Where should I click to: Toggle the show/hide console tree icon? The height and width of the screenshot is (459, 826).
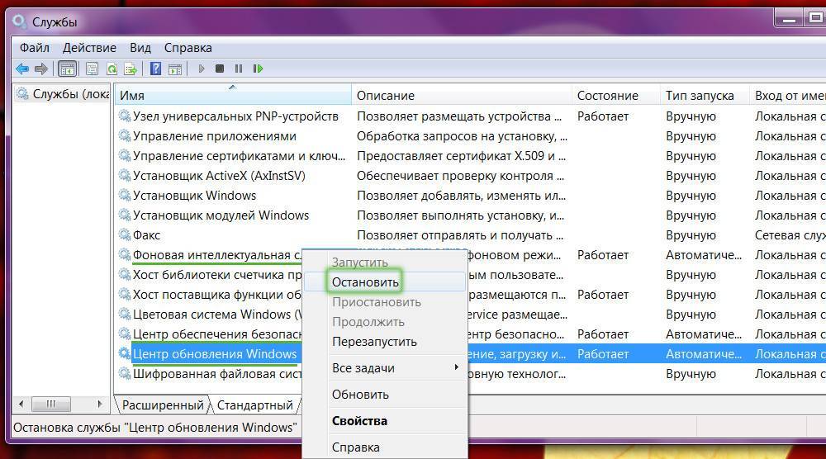[67, 69]
